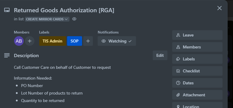
Task: Open the Members sidebar option
Action: click(197, 47)
